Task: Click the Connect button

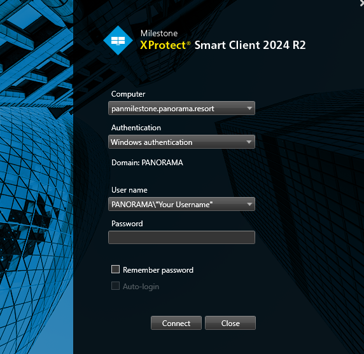Action: click(x=176, y=323)
